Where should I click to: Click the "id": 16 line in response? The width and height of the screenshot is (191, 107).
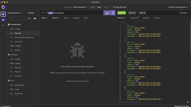pos(130,26)
